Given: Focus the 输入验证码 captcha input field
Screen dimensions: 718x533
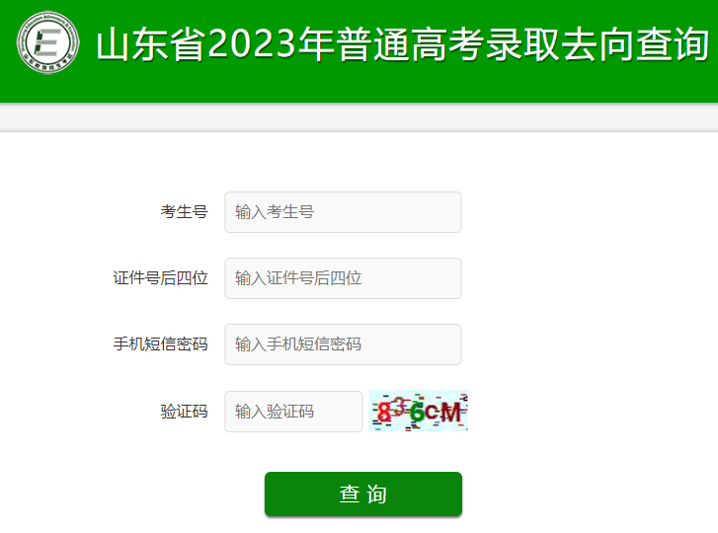Looking at the screenshot, I should pos(293,412).
